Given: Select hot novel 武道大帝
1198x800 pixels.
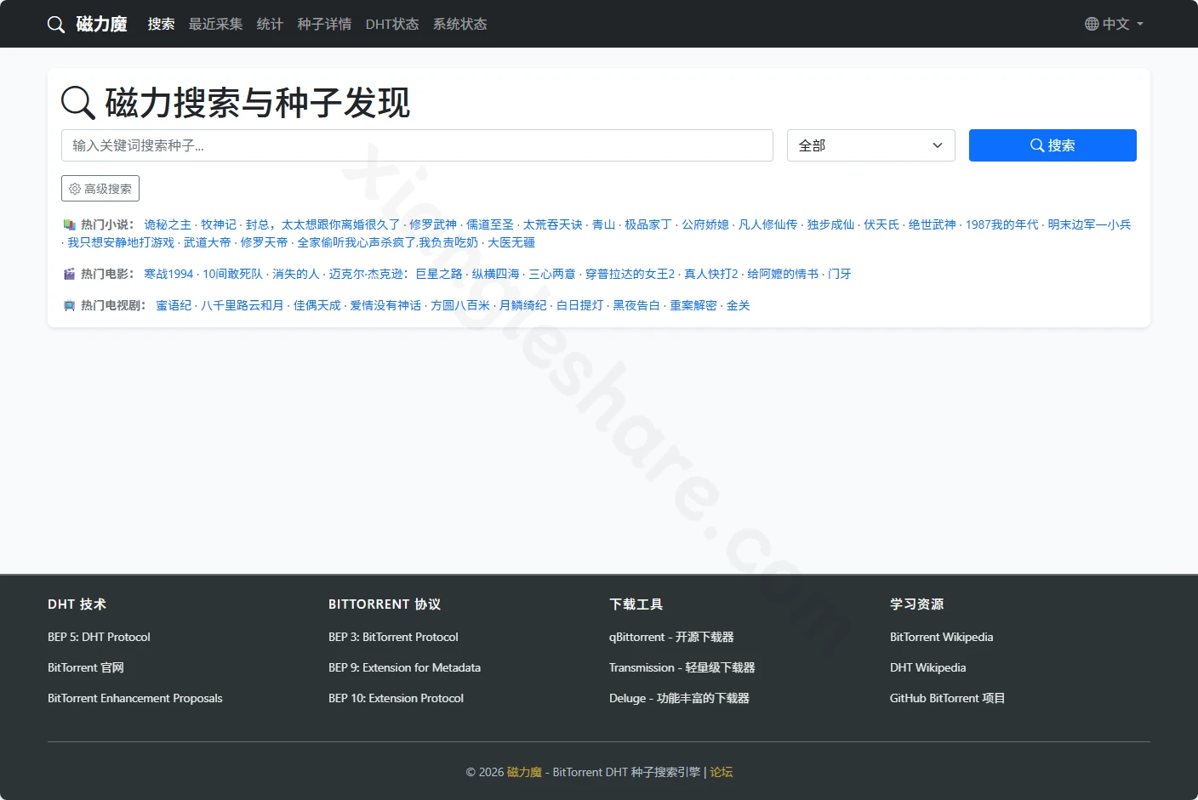Looking at the screenshot, I should (208, 242).
